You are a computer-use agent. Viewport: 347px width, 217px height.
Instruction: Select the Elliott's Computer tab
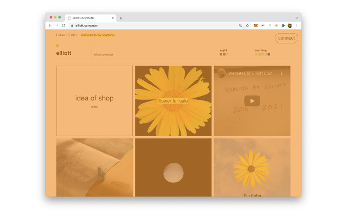tap(91, 18)
